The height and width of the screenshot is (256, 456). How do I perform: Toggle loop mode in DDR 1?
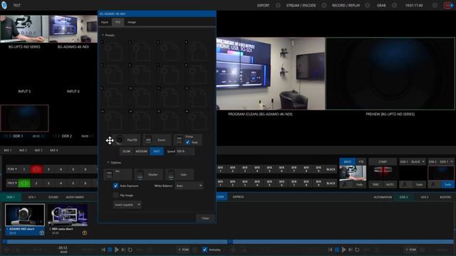[130, 250]
